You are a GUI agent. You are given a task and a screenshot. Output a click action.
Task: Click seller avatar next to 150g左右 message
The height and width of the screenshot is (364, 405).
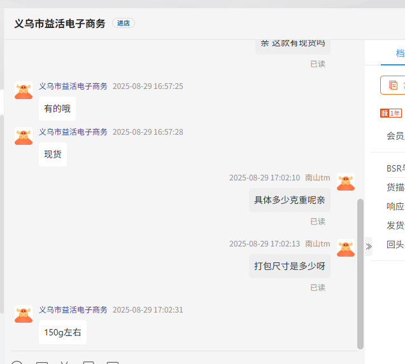(24, 314)
